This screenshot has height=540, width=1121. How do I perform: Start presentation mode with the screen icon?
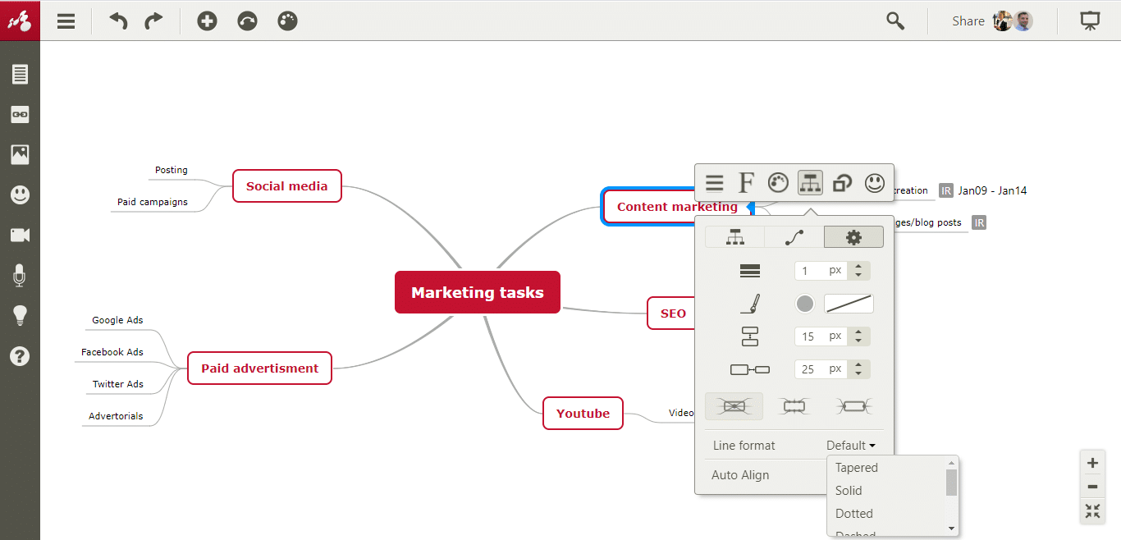pyautogui.click(x=1090, y=21)
